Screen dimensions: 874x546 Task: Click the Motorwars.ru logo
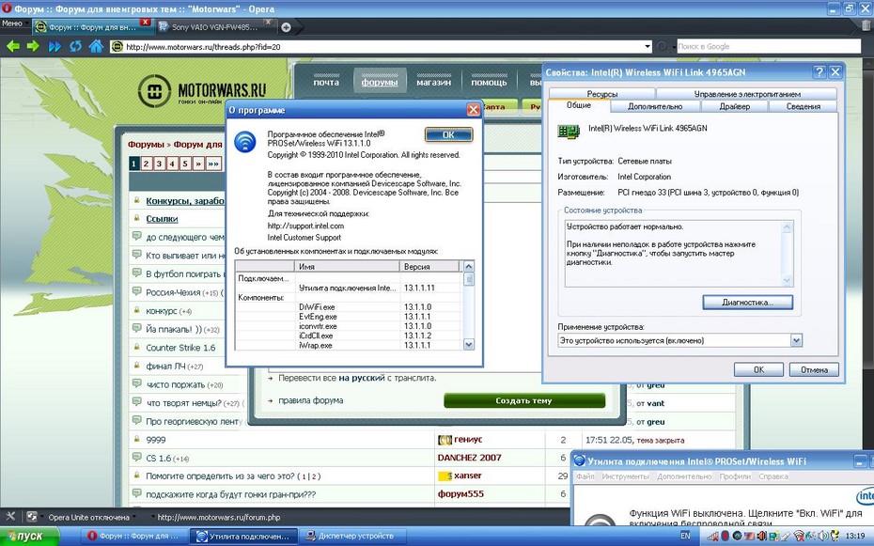click(202, 91)
